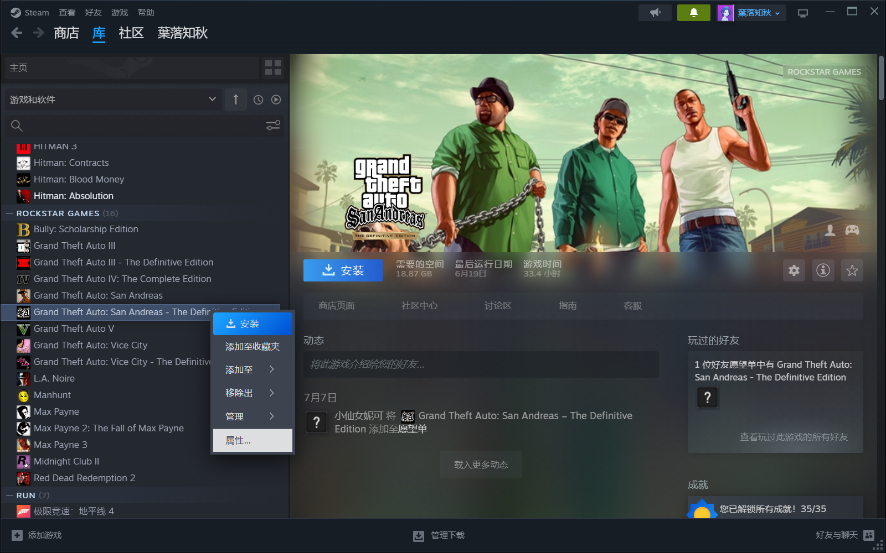
Task: Open the 客服 link
Action: tap(633, 306)
